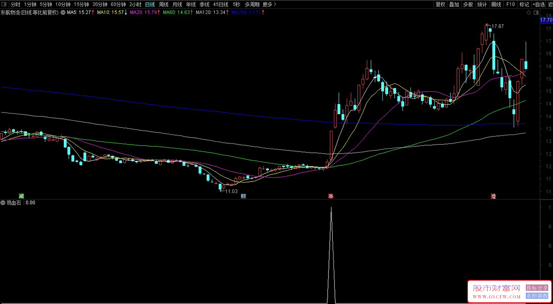Switch to the 月线 monthly chart

177,4
